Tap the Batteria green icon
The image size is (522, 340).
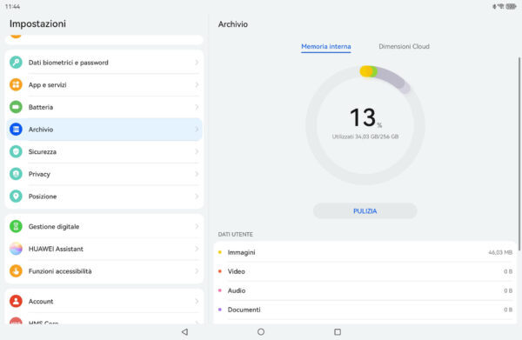click(x=16, y=107)
